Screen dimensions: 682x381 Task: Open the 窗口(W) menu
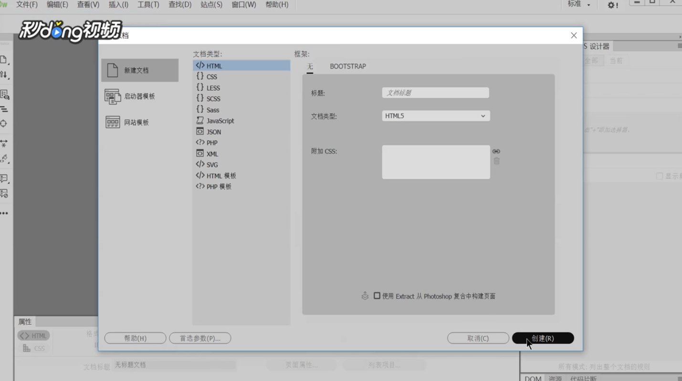pos(244,4)
